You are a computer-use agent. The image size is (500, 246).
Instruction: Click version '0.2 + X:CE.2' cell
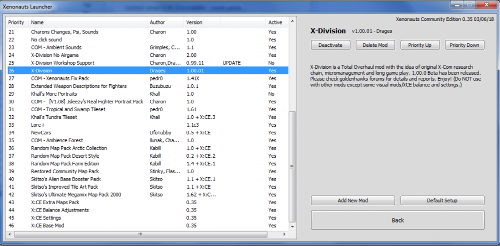(x=201, y=156)
